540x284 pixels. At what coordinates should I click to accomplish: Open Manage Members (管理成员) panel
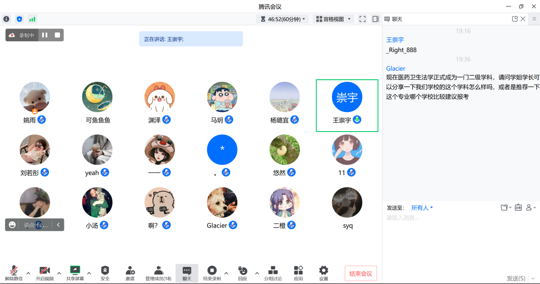[159, 273]
